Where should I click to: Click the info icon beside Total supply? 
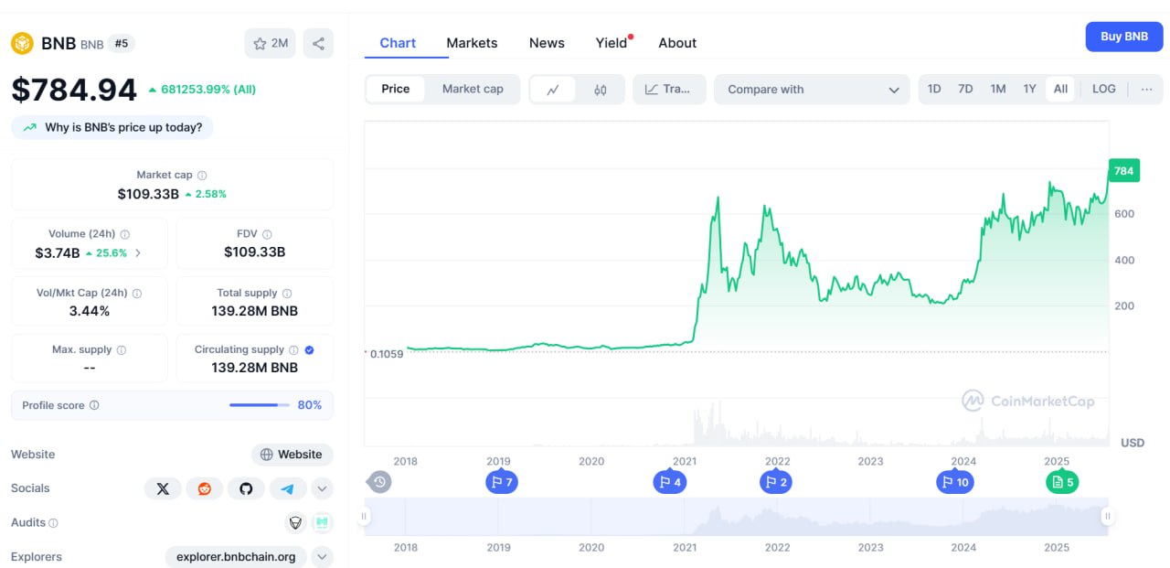point(287,294)
